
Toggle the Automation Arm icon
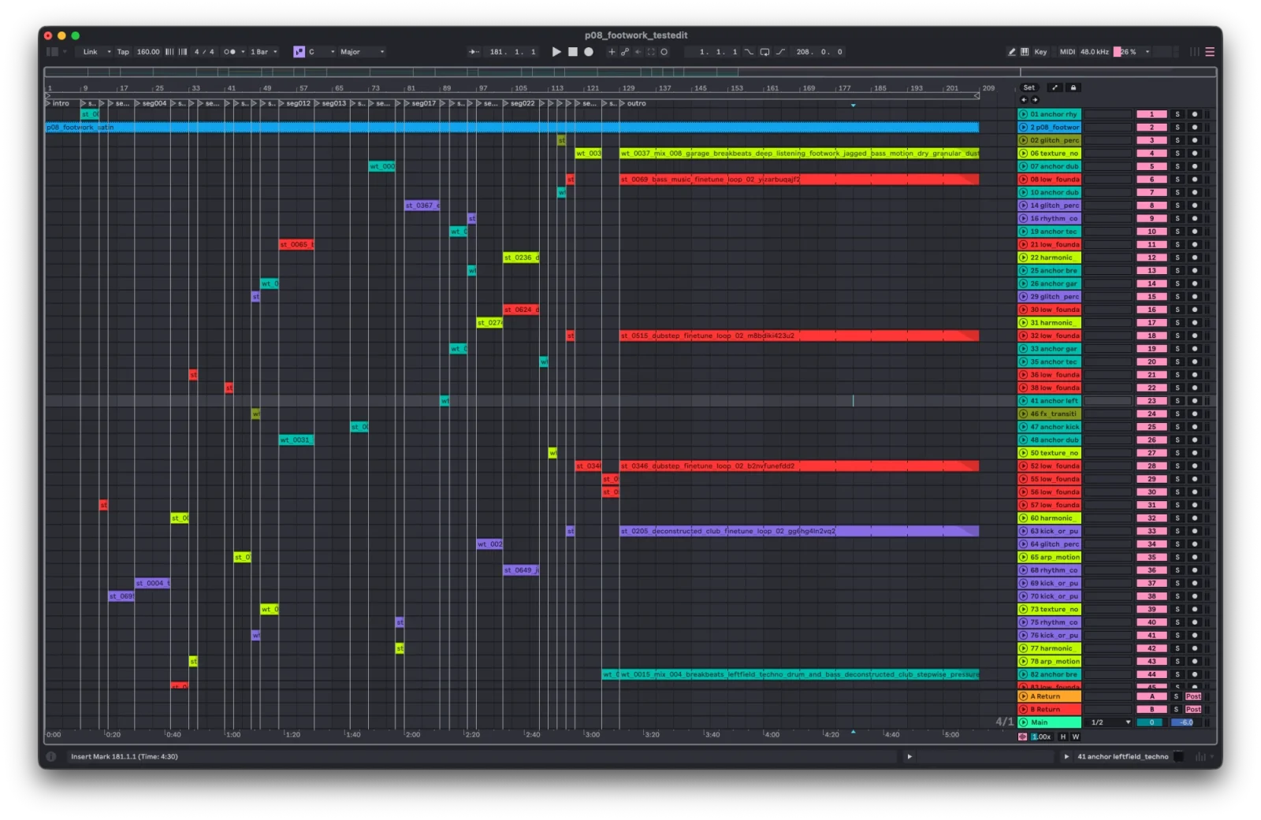625,52
